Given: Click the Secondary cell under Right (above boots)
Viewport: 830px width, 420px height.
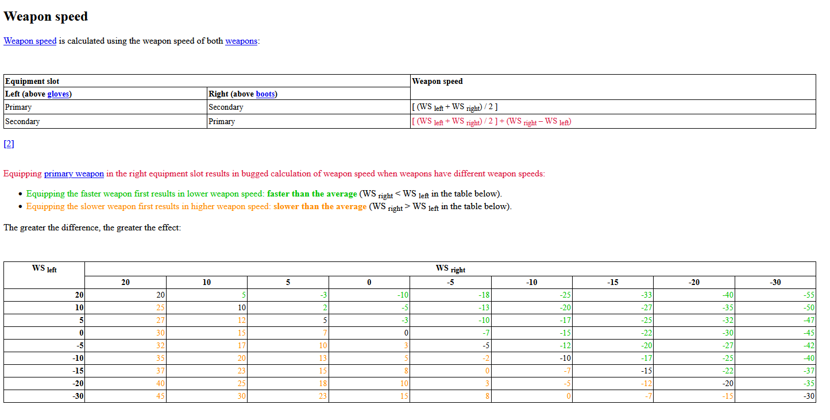Looking at the screenshot, I should (x=309, y=107).
